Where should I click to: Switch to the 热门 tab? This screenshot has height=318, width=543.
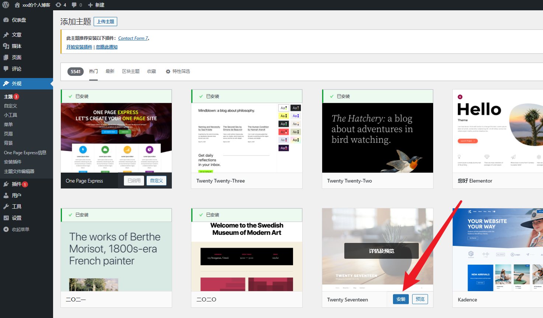point(93,71)
